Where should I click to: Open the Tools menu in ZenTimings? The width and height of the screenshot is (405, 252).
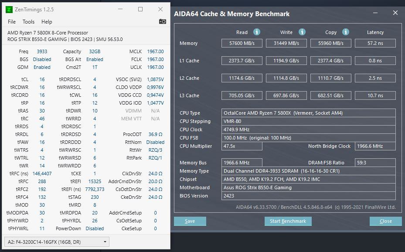click(28, 22)
